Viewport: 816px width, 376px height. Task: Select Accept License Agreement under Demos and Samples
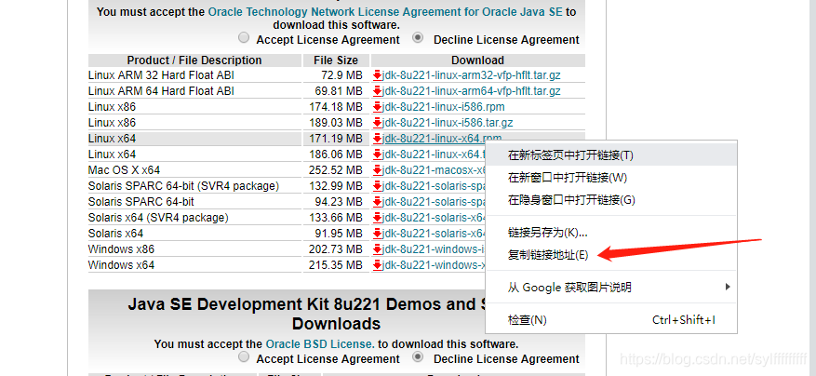[243, 357]
